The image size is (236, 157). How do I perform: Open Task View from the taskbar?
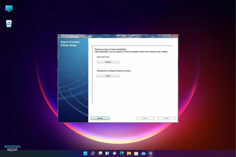[x=100, y=153]
